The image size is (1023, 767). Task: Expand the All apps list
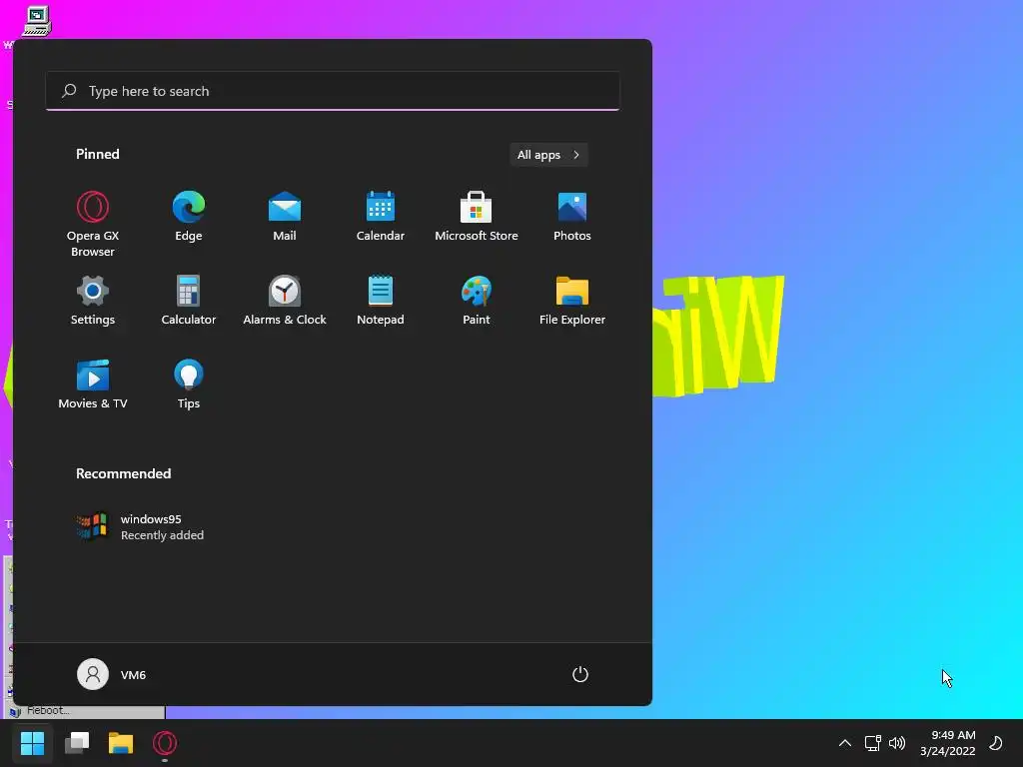pos(548,155)
